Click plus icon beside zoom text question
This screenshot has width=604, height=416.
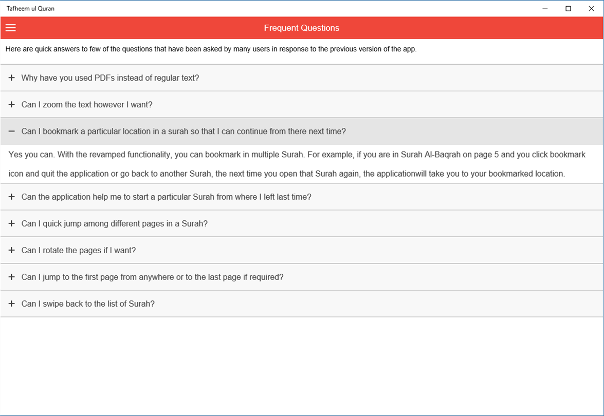[12, 105]
